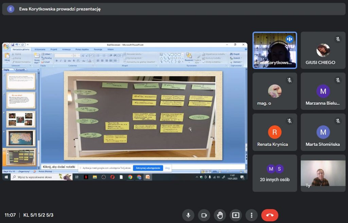The height and width of the screenshot is (223, 348).
Task: Open the Wstawianie ribbon tab
Action: click(x=40, y=49)
